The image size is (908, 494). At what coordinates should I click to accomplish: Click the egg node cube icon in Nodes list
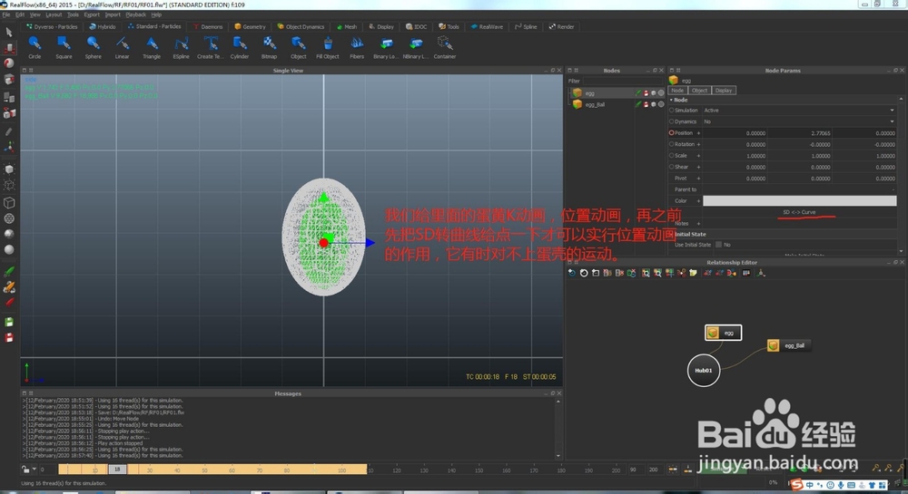[x=577, y=93]
